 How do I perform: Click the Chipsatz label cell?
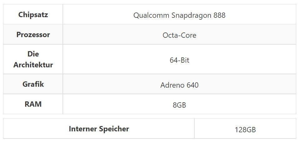33,15
